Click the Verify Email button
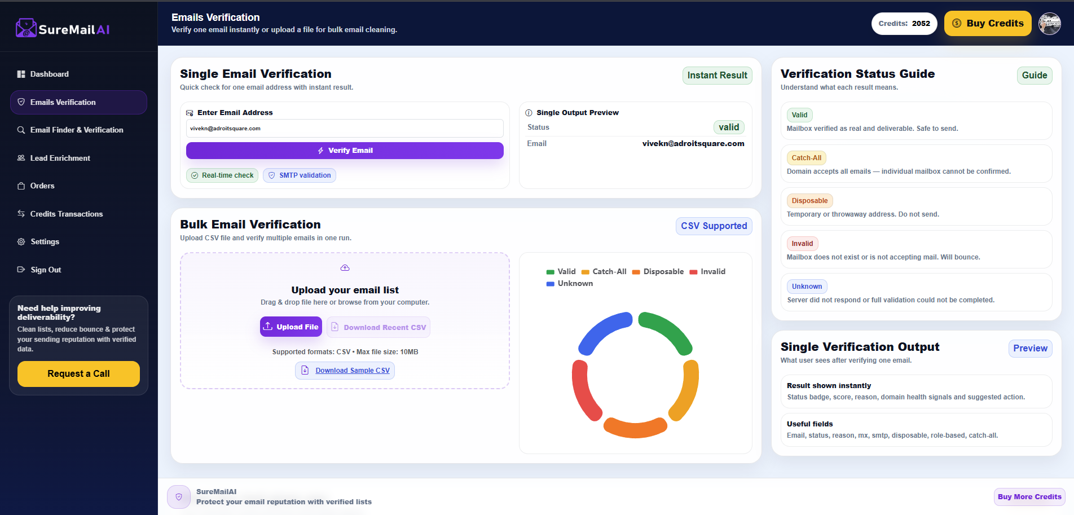The width and height of the screenshot is (1074, 515). [x=345, y=151]
